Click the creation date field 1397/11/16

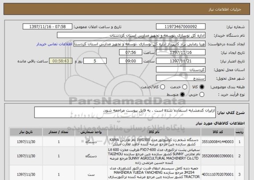tap(181, 53)
